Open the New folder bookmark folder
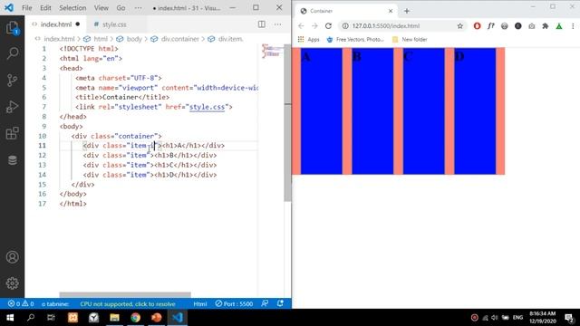The image size is (580, 326). (410, 39)
